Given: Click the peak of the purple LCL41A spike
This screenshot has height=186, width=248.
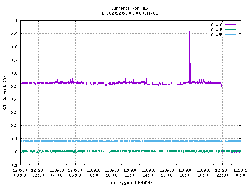Looking at the screenshot, I should tap(189, 28).
